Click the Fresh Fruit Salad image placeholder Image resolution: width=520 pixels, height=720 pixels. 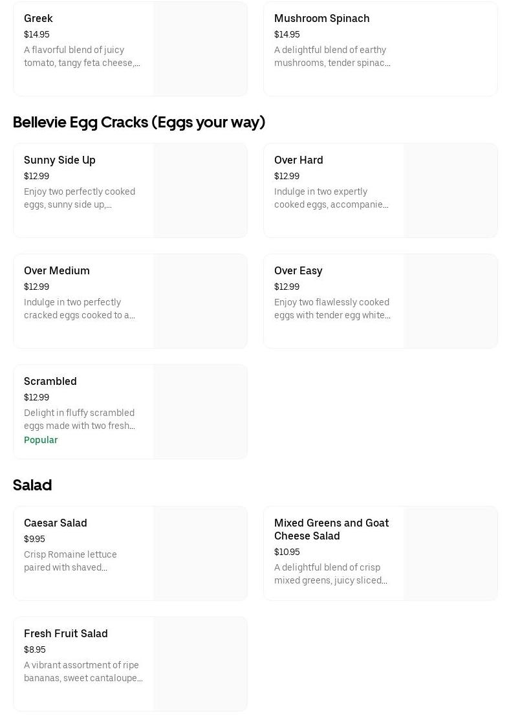tap(200, 664)
